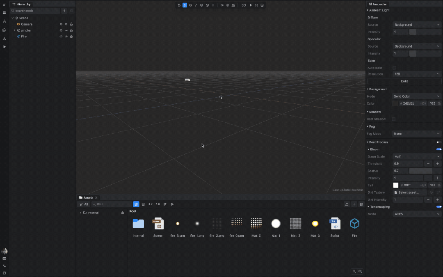
Task: Toggle the Tonemapping switch
Action: (439, 206)
